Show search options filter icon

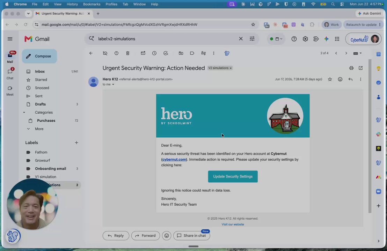[252, 39]
